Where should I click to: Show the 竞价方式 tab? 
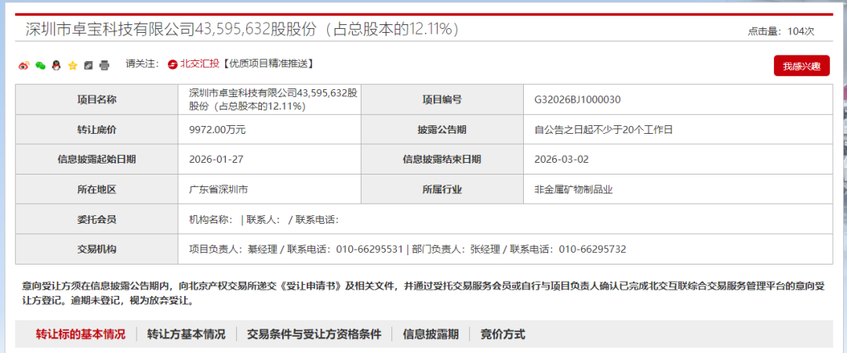tap(503, 334)
